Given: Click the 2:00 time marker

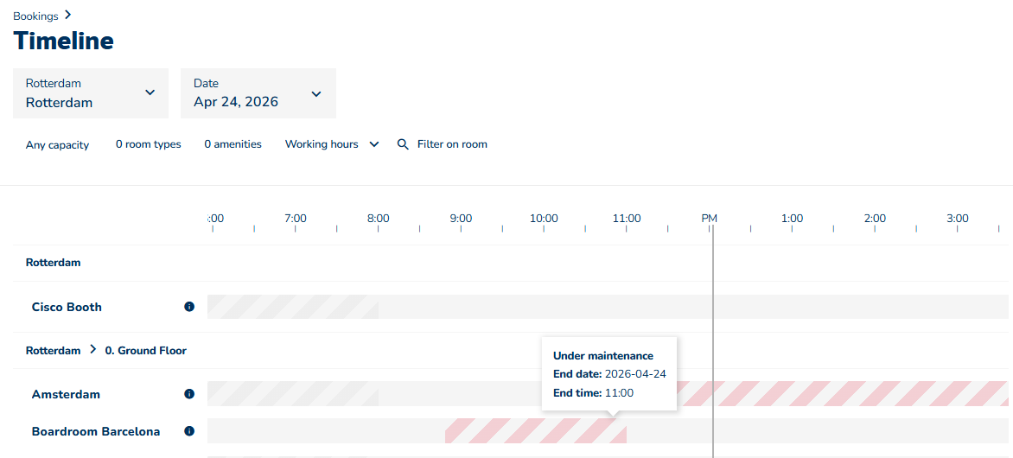Looking at the screenshot, I should click(875, 219).
